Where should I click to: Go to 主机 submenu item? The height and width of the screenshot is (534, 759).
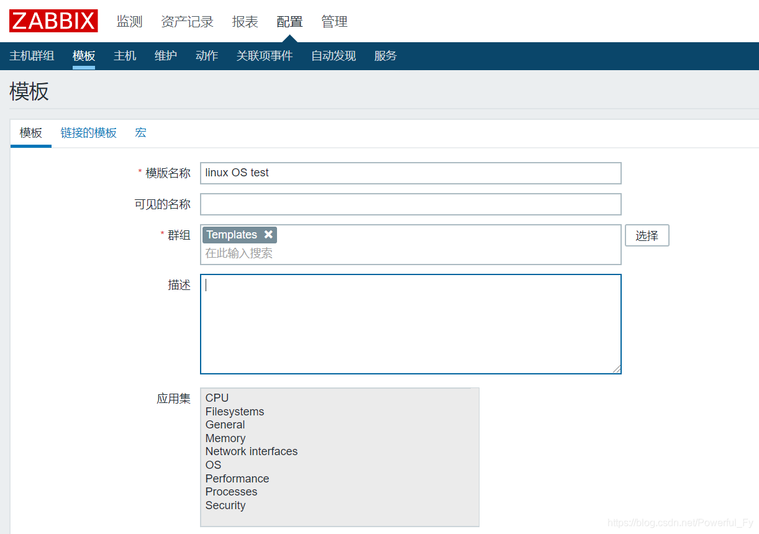tap(125, 56)
